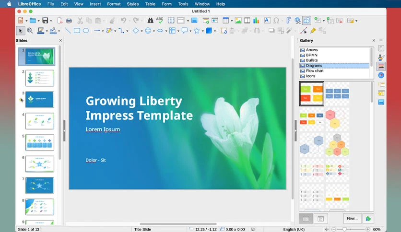Toggle the display grid icon
This screenshot has width=401, height=232.
point(171,21)
